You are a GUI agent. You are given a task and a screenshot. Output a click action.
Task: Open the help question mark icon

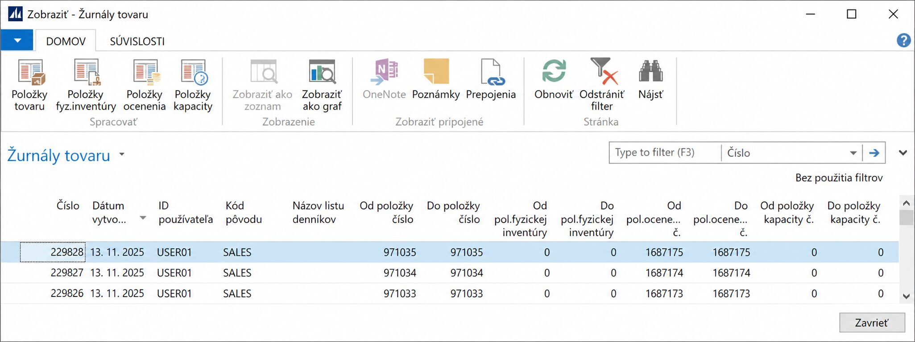tap(903, 41)
